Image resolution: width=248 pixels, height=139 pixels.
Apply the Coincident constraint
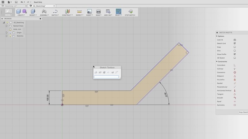(x=235, y=65)
